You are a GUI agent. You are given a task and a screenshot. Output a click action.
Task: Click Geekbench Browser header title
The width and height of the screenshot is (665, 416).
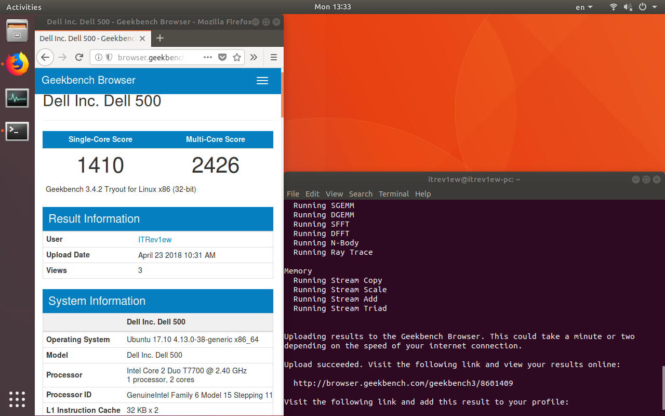(88, 80)
